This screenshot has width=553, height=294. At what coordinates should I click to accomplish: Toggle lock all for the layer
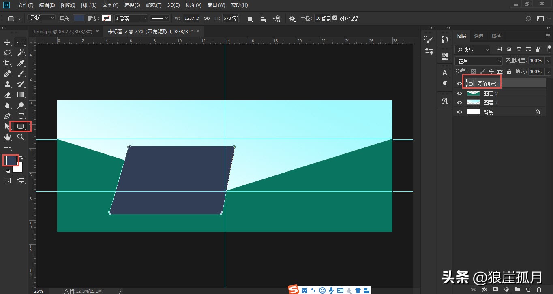[509, 72]
